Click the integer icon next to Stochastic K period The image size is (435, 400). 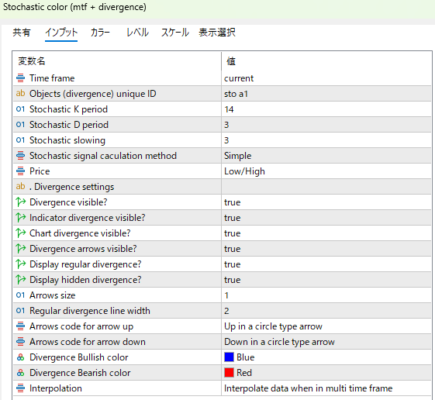[x=20, y=109]
